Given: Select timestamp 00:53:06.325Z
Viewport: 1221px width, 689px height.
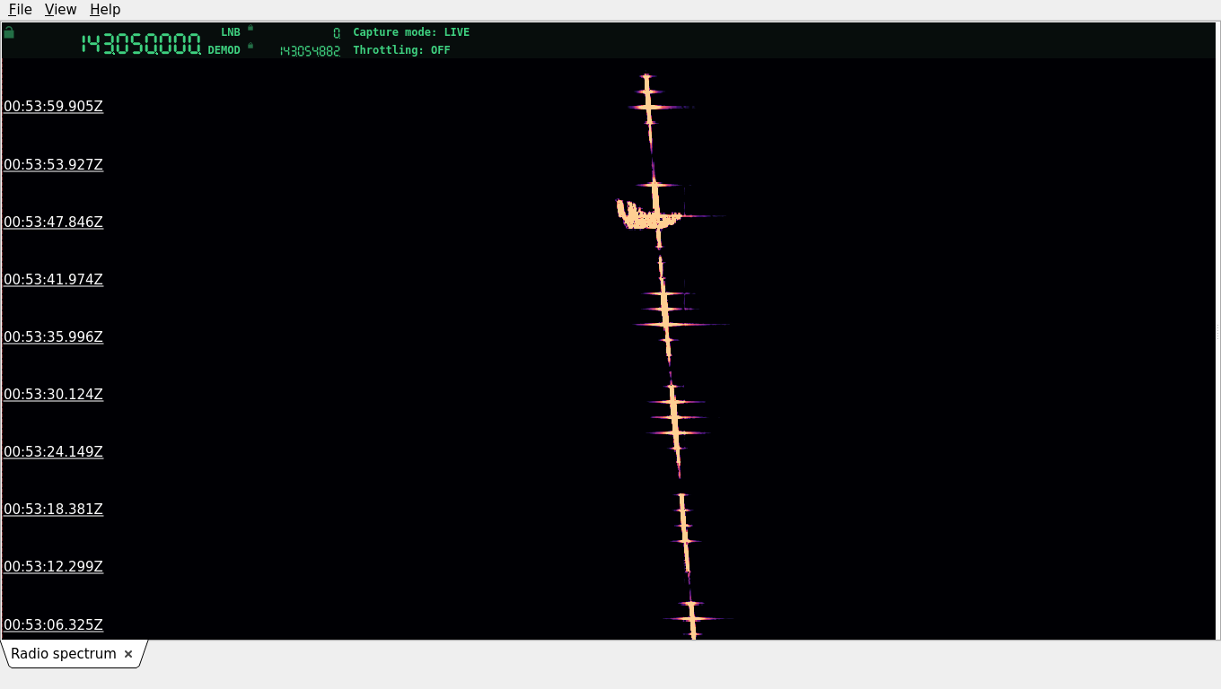Looking at the screenshot, I should (x=53, y=624).
